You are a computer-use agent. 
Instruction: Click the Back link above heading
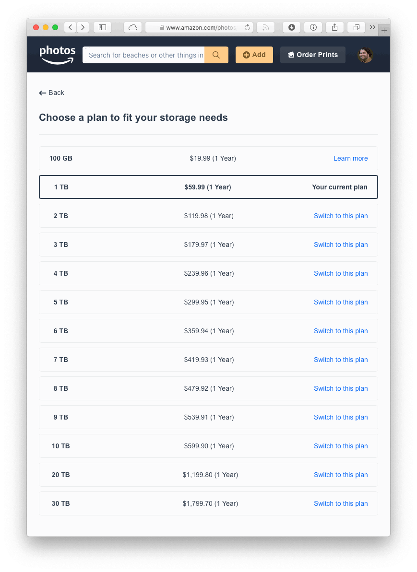click(52, 93)
